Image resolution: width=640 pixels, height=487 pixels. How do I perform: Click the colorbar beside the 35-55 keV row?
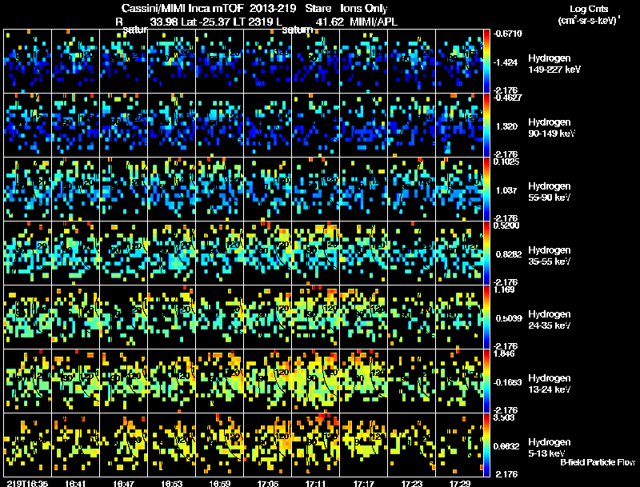tap(486, 253)
